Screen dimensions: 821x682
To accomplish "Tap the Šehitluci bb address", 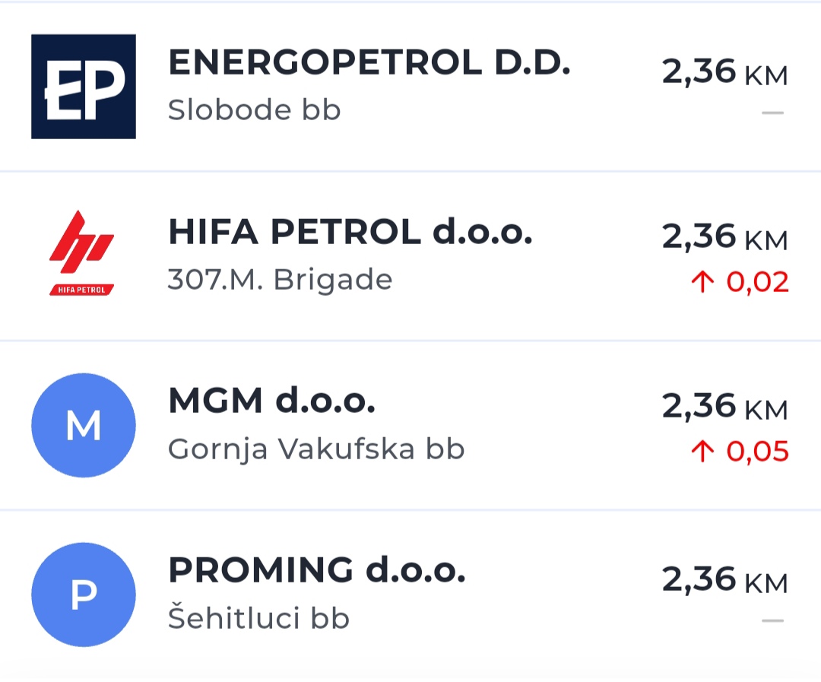I will 258,619.
